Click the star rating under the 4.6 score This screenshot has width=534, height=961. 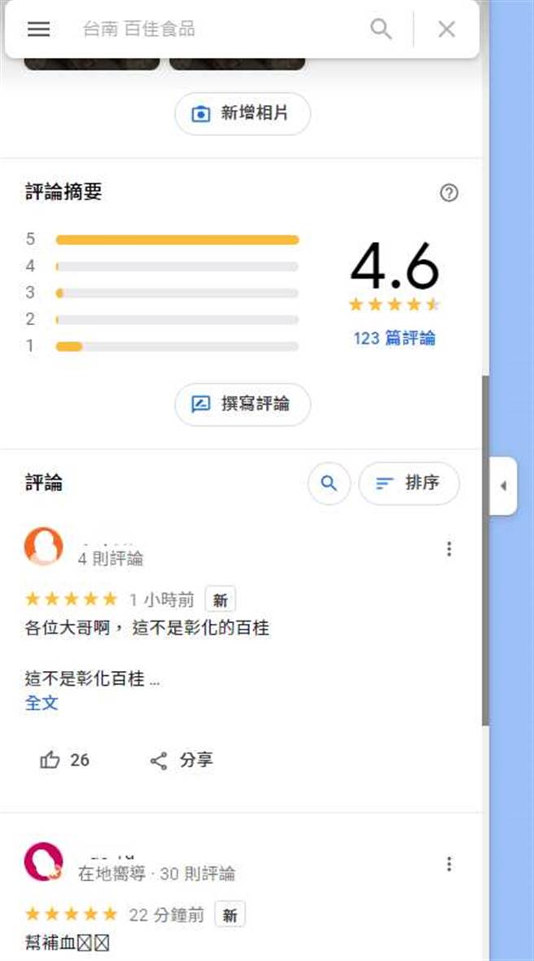[x=395, y=305]
